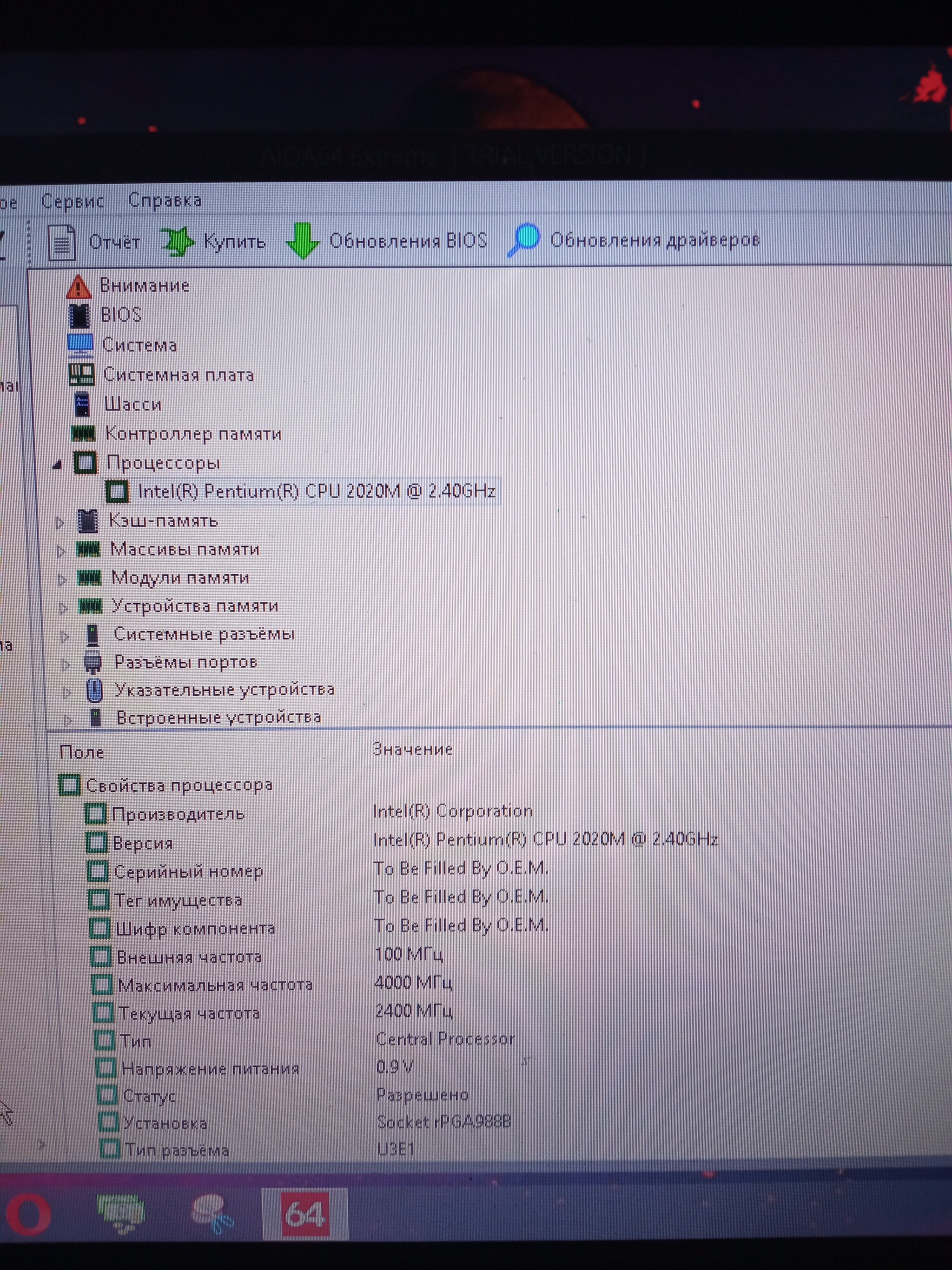Expand the Кэш-память tree node

click(59, 523)
